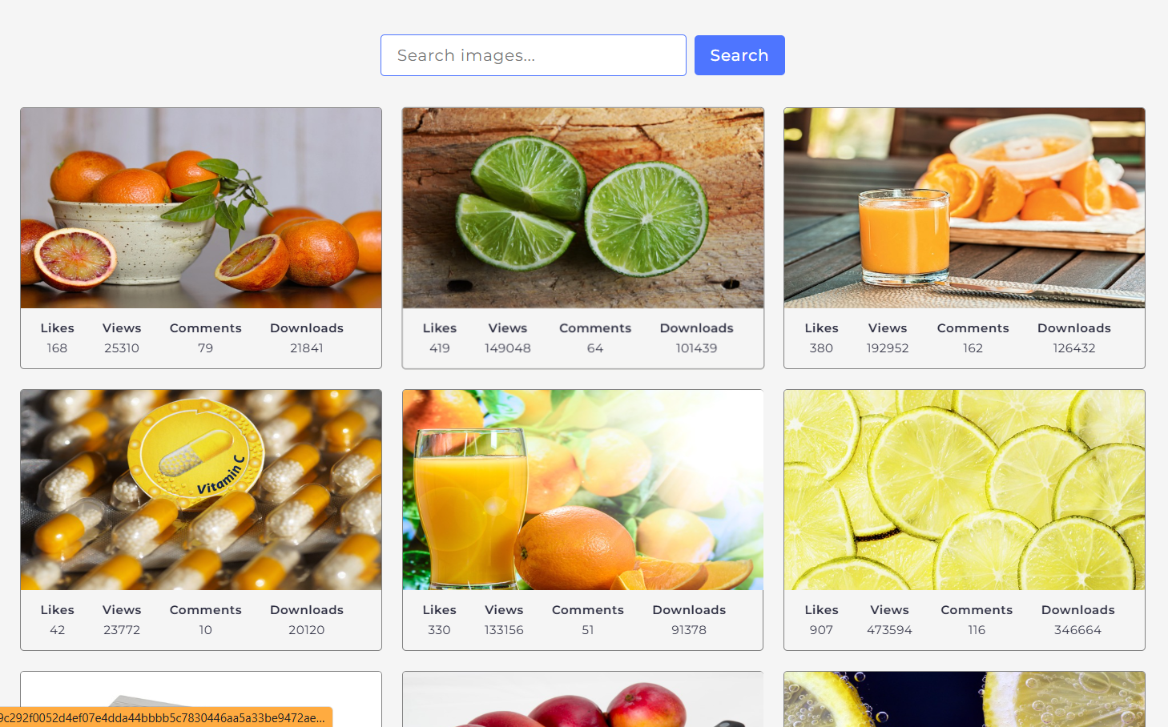Click the downloads count 346664
The height and width of the screenshot is (727, 1168).
click(x=1078, y=630)
